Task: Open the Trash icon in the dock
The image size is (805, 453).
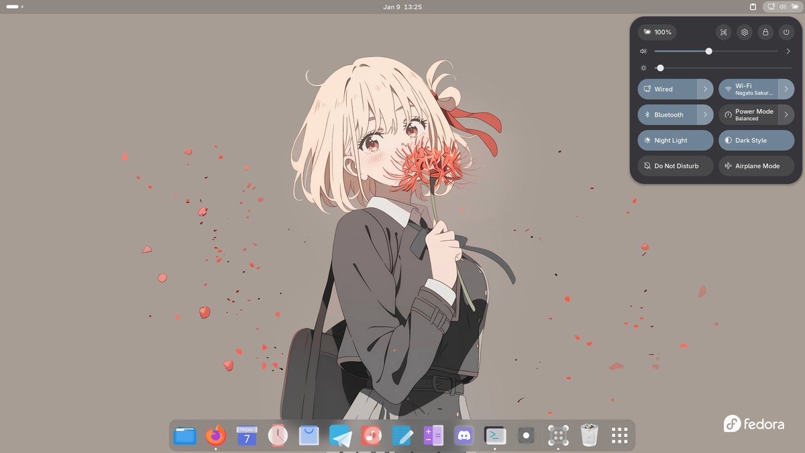Action: [x=589, y=436]
